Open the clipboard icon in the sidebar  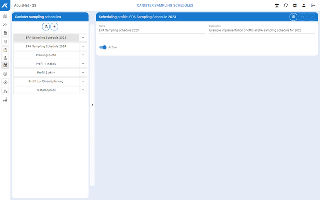pyautogui.click(x=5, y=50)
